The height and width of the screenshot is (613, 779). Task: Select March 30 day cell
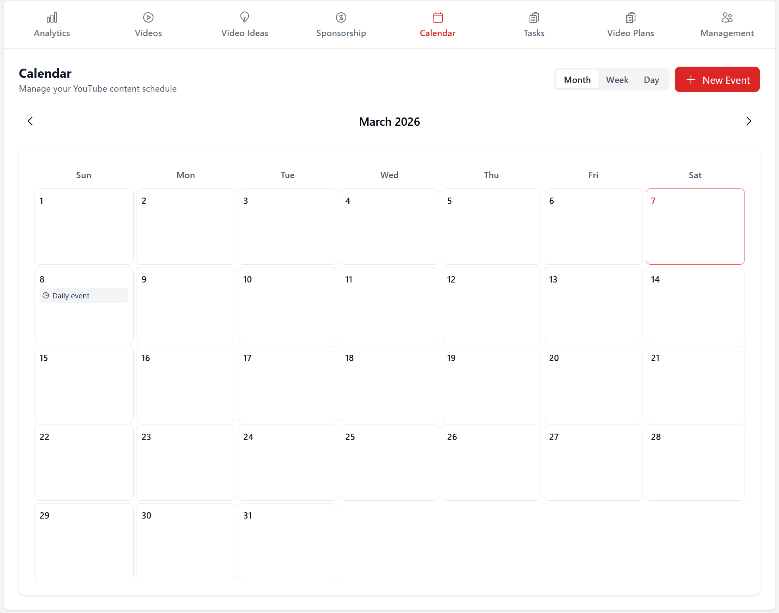pos(186,541)
